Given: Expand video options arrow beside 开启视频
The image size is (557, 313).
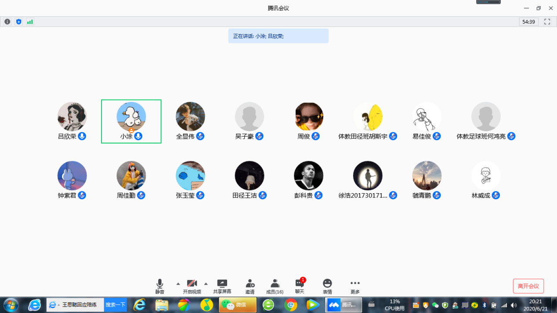Looking at the screenshot, I should [x=206, y=284].
